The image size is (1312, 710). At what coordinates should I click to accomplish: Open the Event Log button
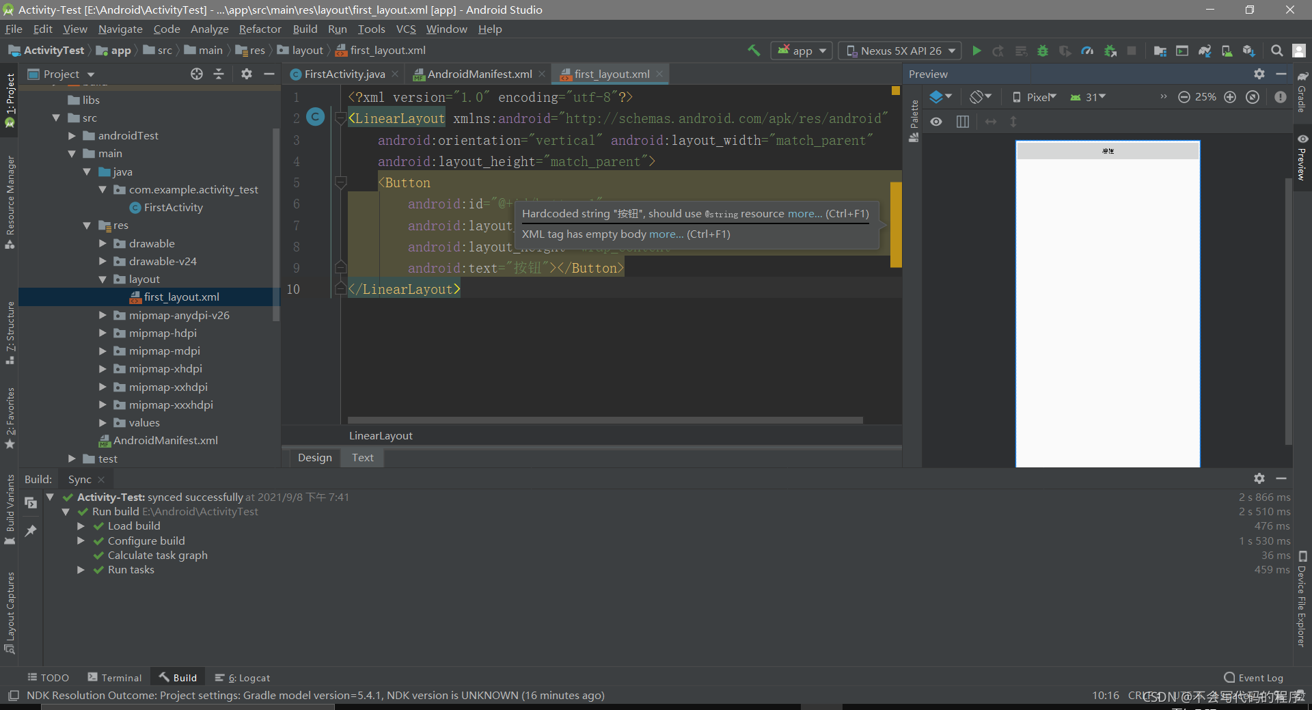click(x=1254, y=678)
